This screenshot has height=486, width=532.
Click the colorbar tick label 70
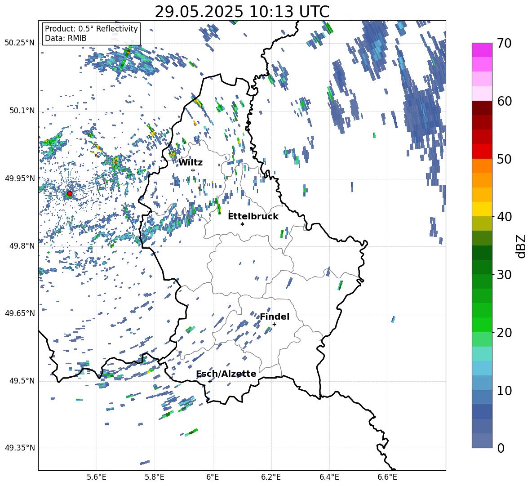[x=504, y=44]
